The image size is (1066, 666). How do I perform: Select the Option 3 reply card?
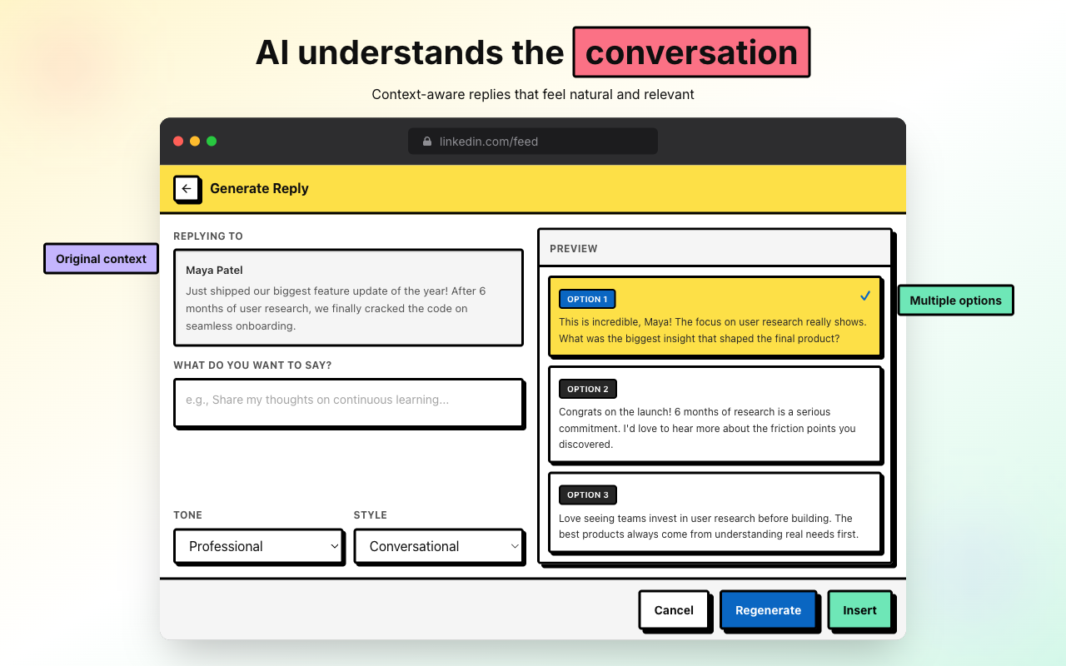[715, 512]
